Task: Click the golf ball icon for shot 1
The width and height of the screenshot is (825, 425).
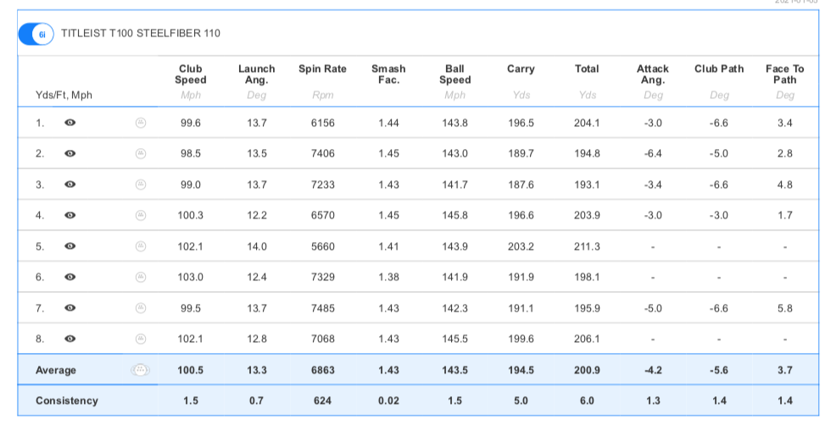Action: (x=142, y=123)
